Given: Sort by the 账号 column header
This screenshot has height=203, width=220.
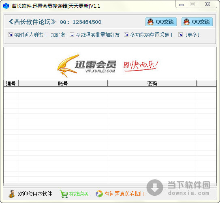Looking at the screenshot, I should (63, 84).
